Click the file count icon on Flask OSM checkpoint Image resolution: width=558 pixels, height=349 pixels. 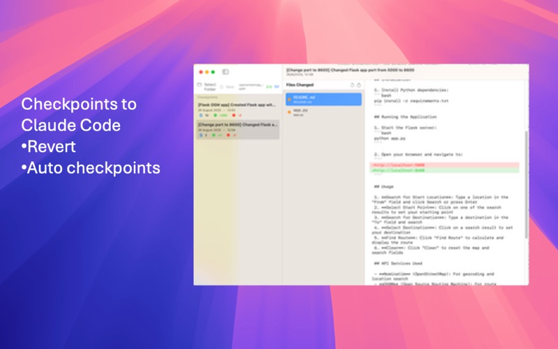[201, 115]
